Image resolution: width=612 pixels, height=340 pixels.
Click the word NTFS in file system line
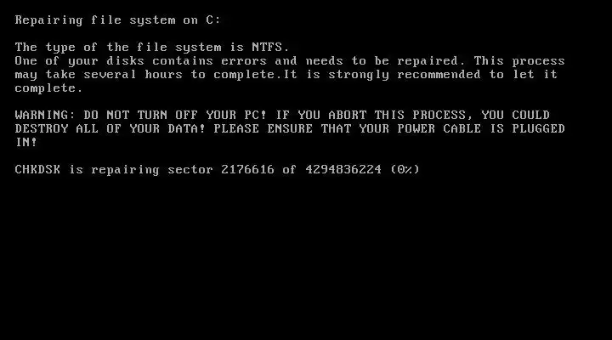(267, 48)
